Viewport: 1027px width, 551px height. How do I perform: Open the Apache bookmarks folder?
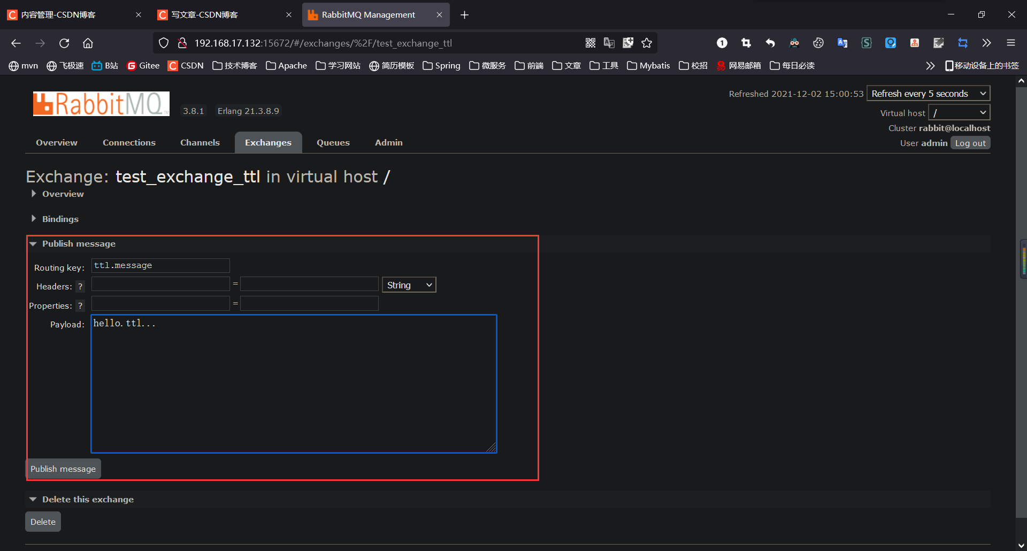coord(286,66)
